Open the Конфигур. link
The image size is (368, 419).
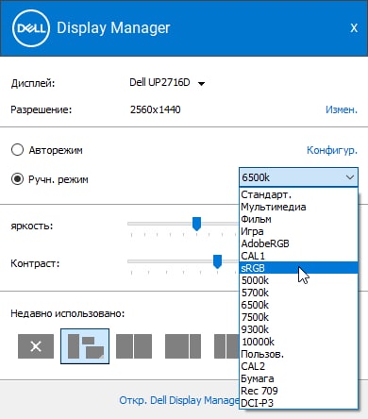click(332, 150)
